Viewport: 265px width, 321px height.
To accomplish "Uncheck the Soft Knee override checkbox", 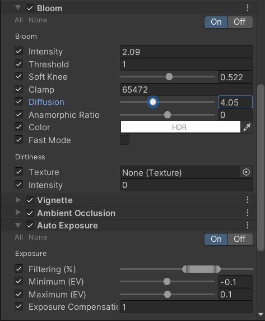I will pos(19,76).
